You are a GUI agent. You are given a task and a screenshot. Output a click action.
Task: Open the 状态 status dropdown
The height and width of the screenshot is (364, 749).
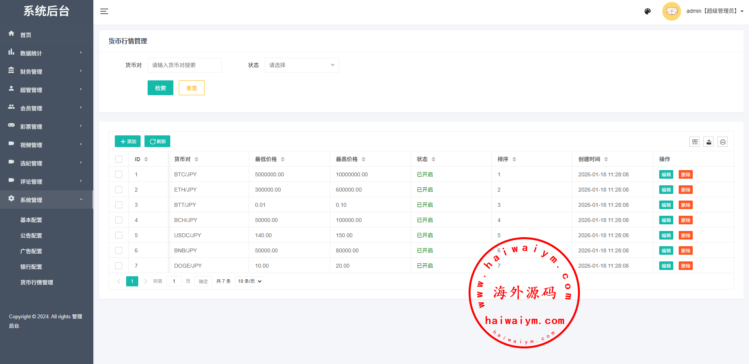click(x=301, y=65)
